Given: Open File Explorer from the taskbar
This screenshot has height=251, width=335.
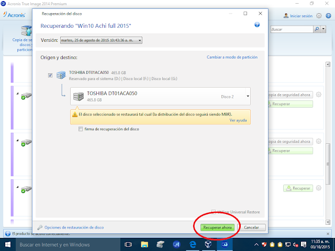Looking at the screenshot, I should (x=144, y=245).
